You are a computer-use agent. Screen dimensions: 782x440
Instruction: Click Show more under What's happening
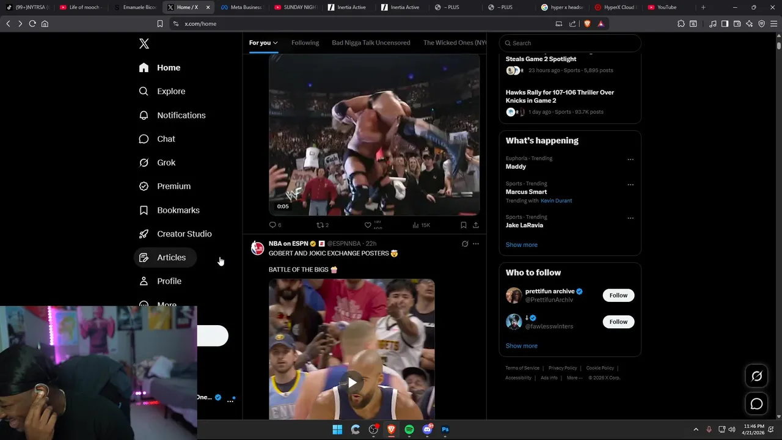(521, 244)
